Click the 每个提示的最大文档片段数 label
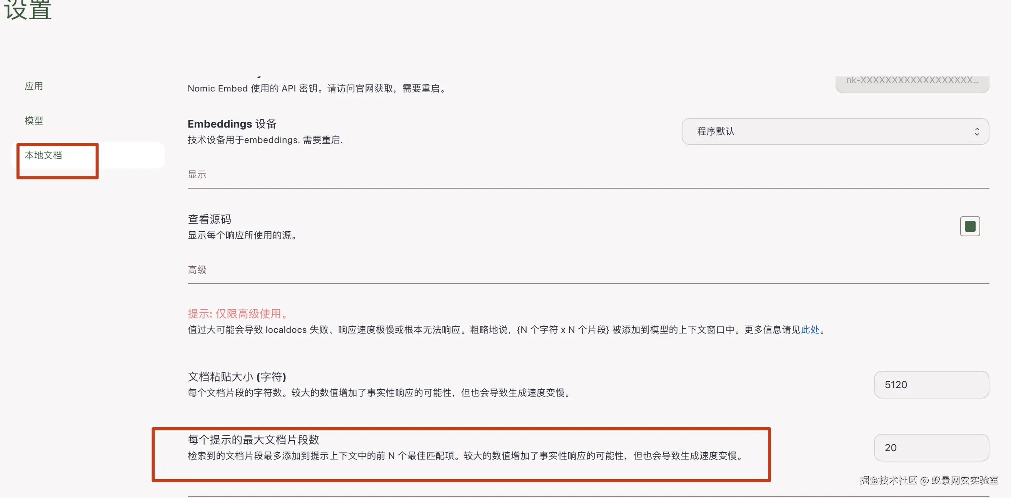The width and height of the screenshot is (1011, 498). point(253,440)
